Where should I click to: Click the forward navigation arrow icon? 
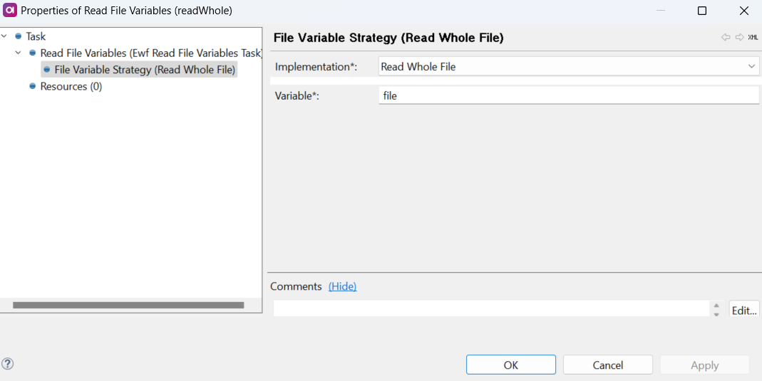tap(739, 38)
